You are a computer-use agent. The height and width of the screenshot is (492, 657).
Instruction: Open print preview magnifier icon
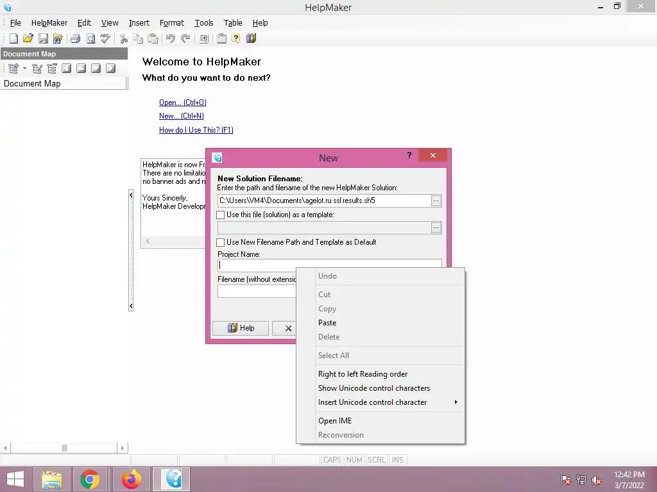coord(90,38)
